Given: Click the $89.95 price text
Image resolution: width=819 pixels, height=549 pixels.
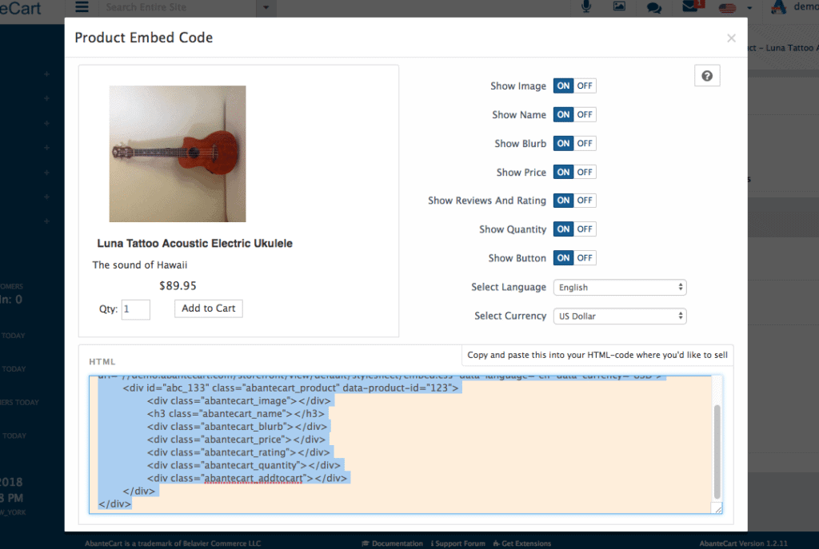Looking at the screenshot, I should click(178, 285).
